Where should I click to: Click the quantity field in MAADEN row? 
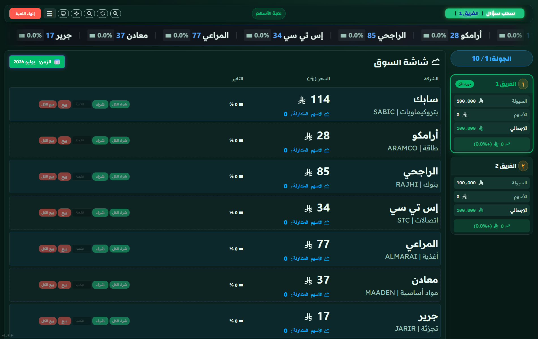[82, 285]
